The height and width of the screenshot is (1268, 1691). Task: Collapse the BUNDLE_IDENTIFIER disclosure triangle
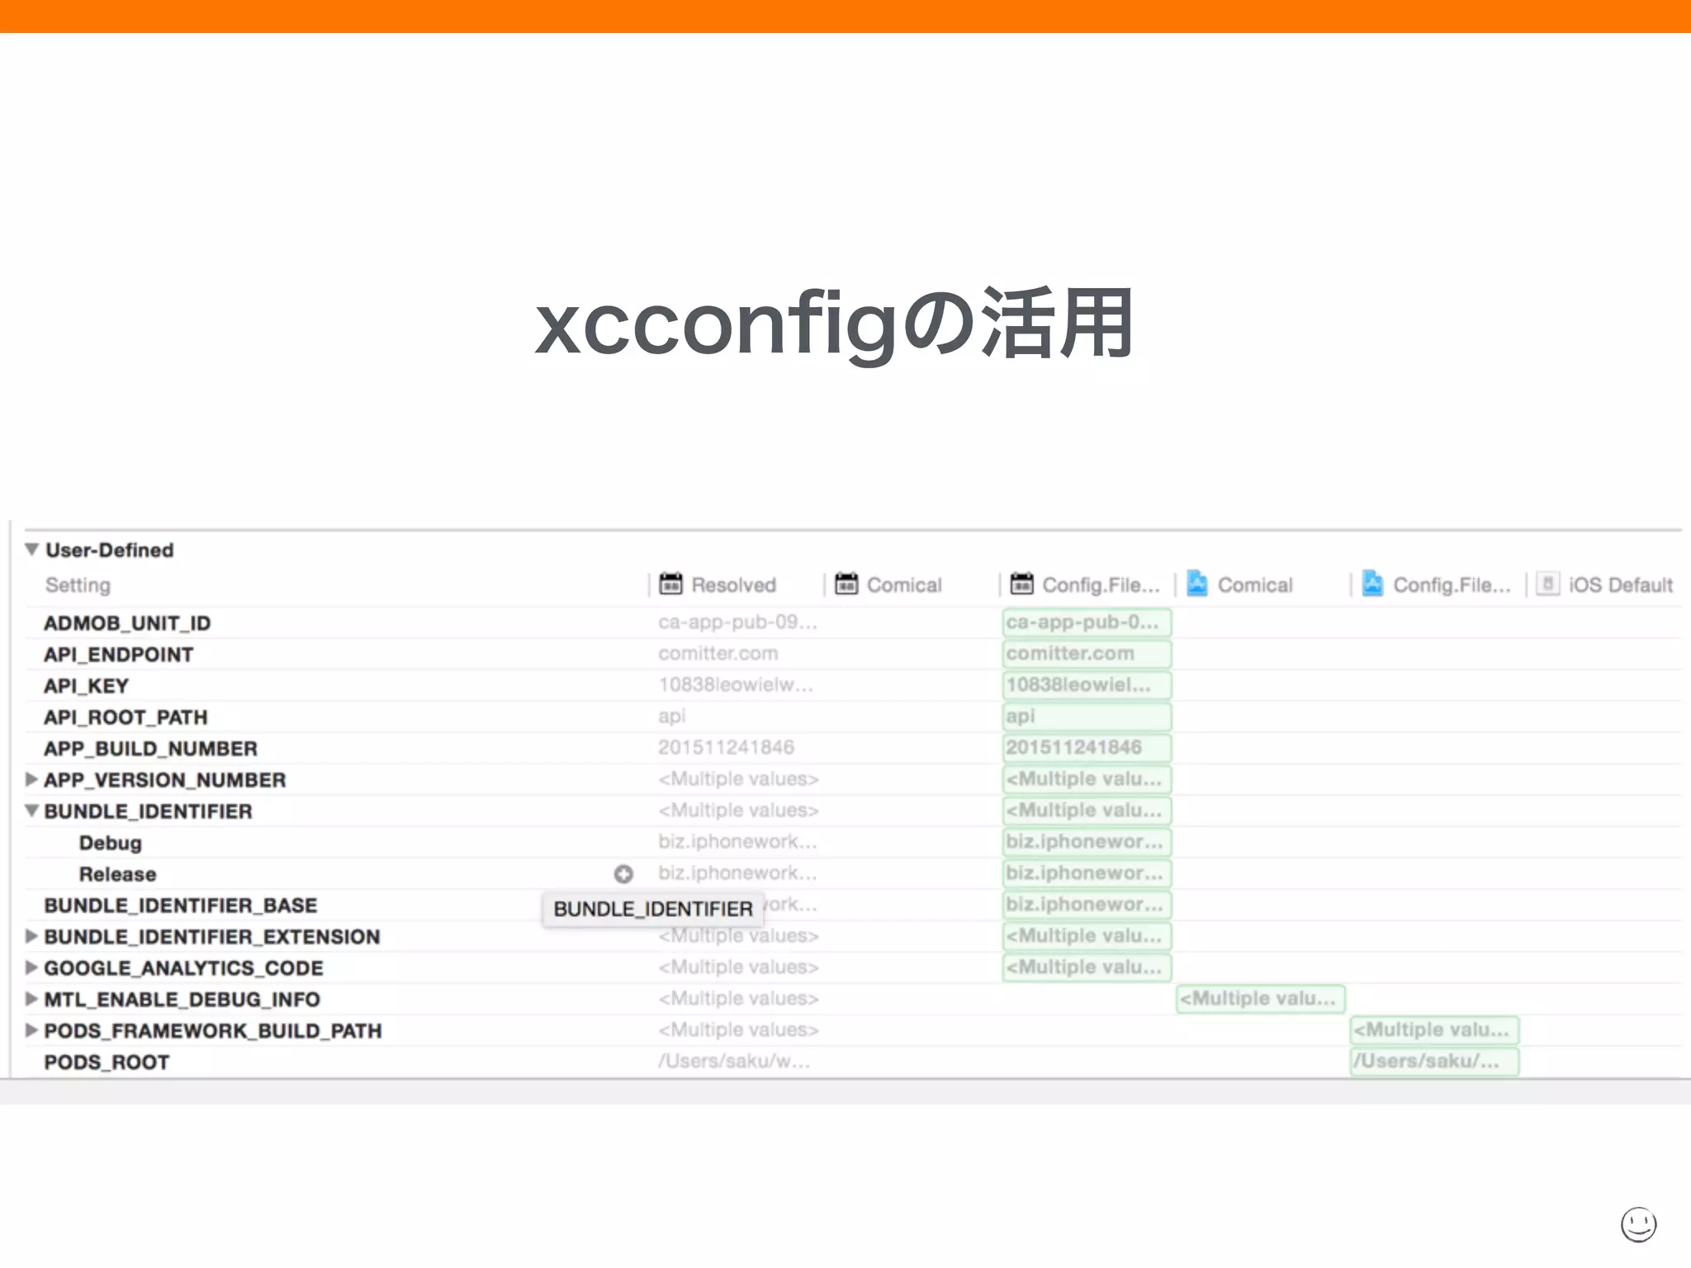(x=32, y=810)
